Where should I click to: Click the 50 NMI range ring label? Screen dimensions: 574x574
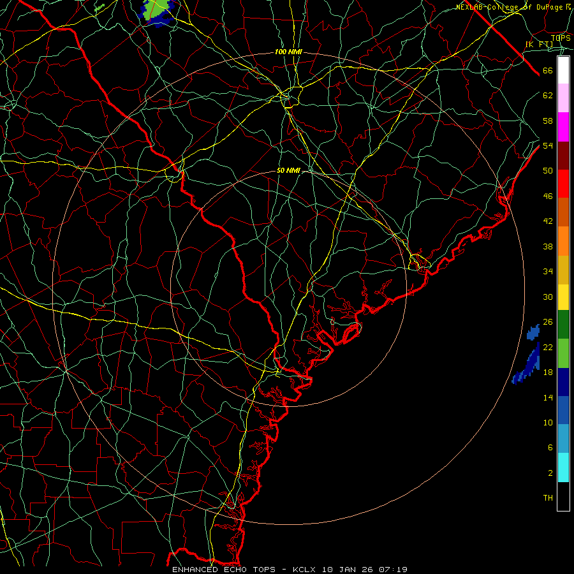tap(288, 170)
